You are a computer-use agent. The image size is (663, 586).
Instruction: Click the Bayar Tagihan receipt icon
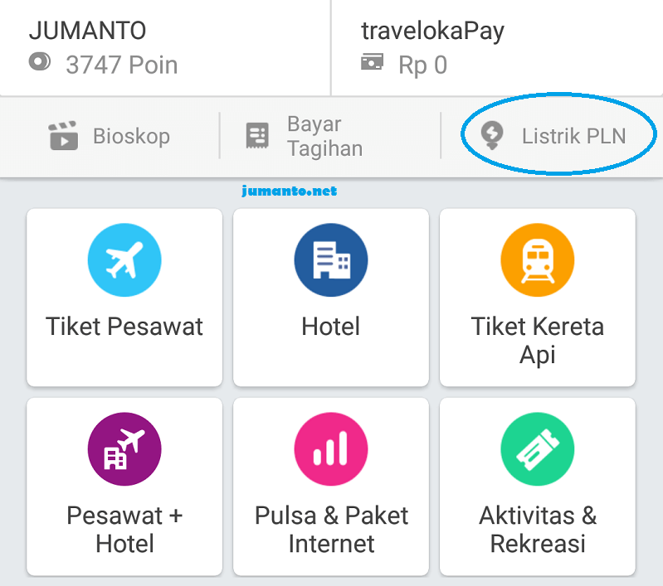(257, 136)
